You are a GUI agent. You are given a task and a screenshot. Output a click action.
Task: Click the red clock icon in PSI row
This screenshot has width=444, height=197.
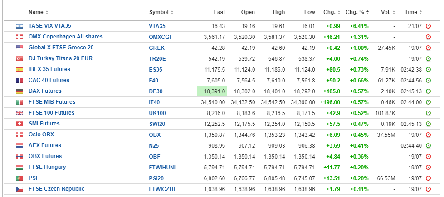[428, 178]
